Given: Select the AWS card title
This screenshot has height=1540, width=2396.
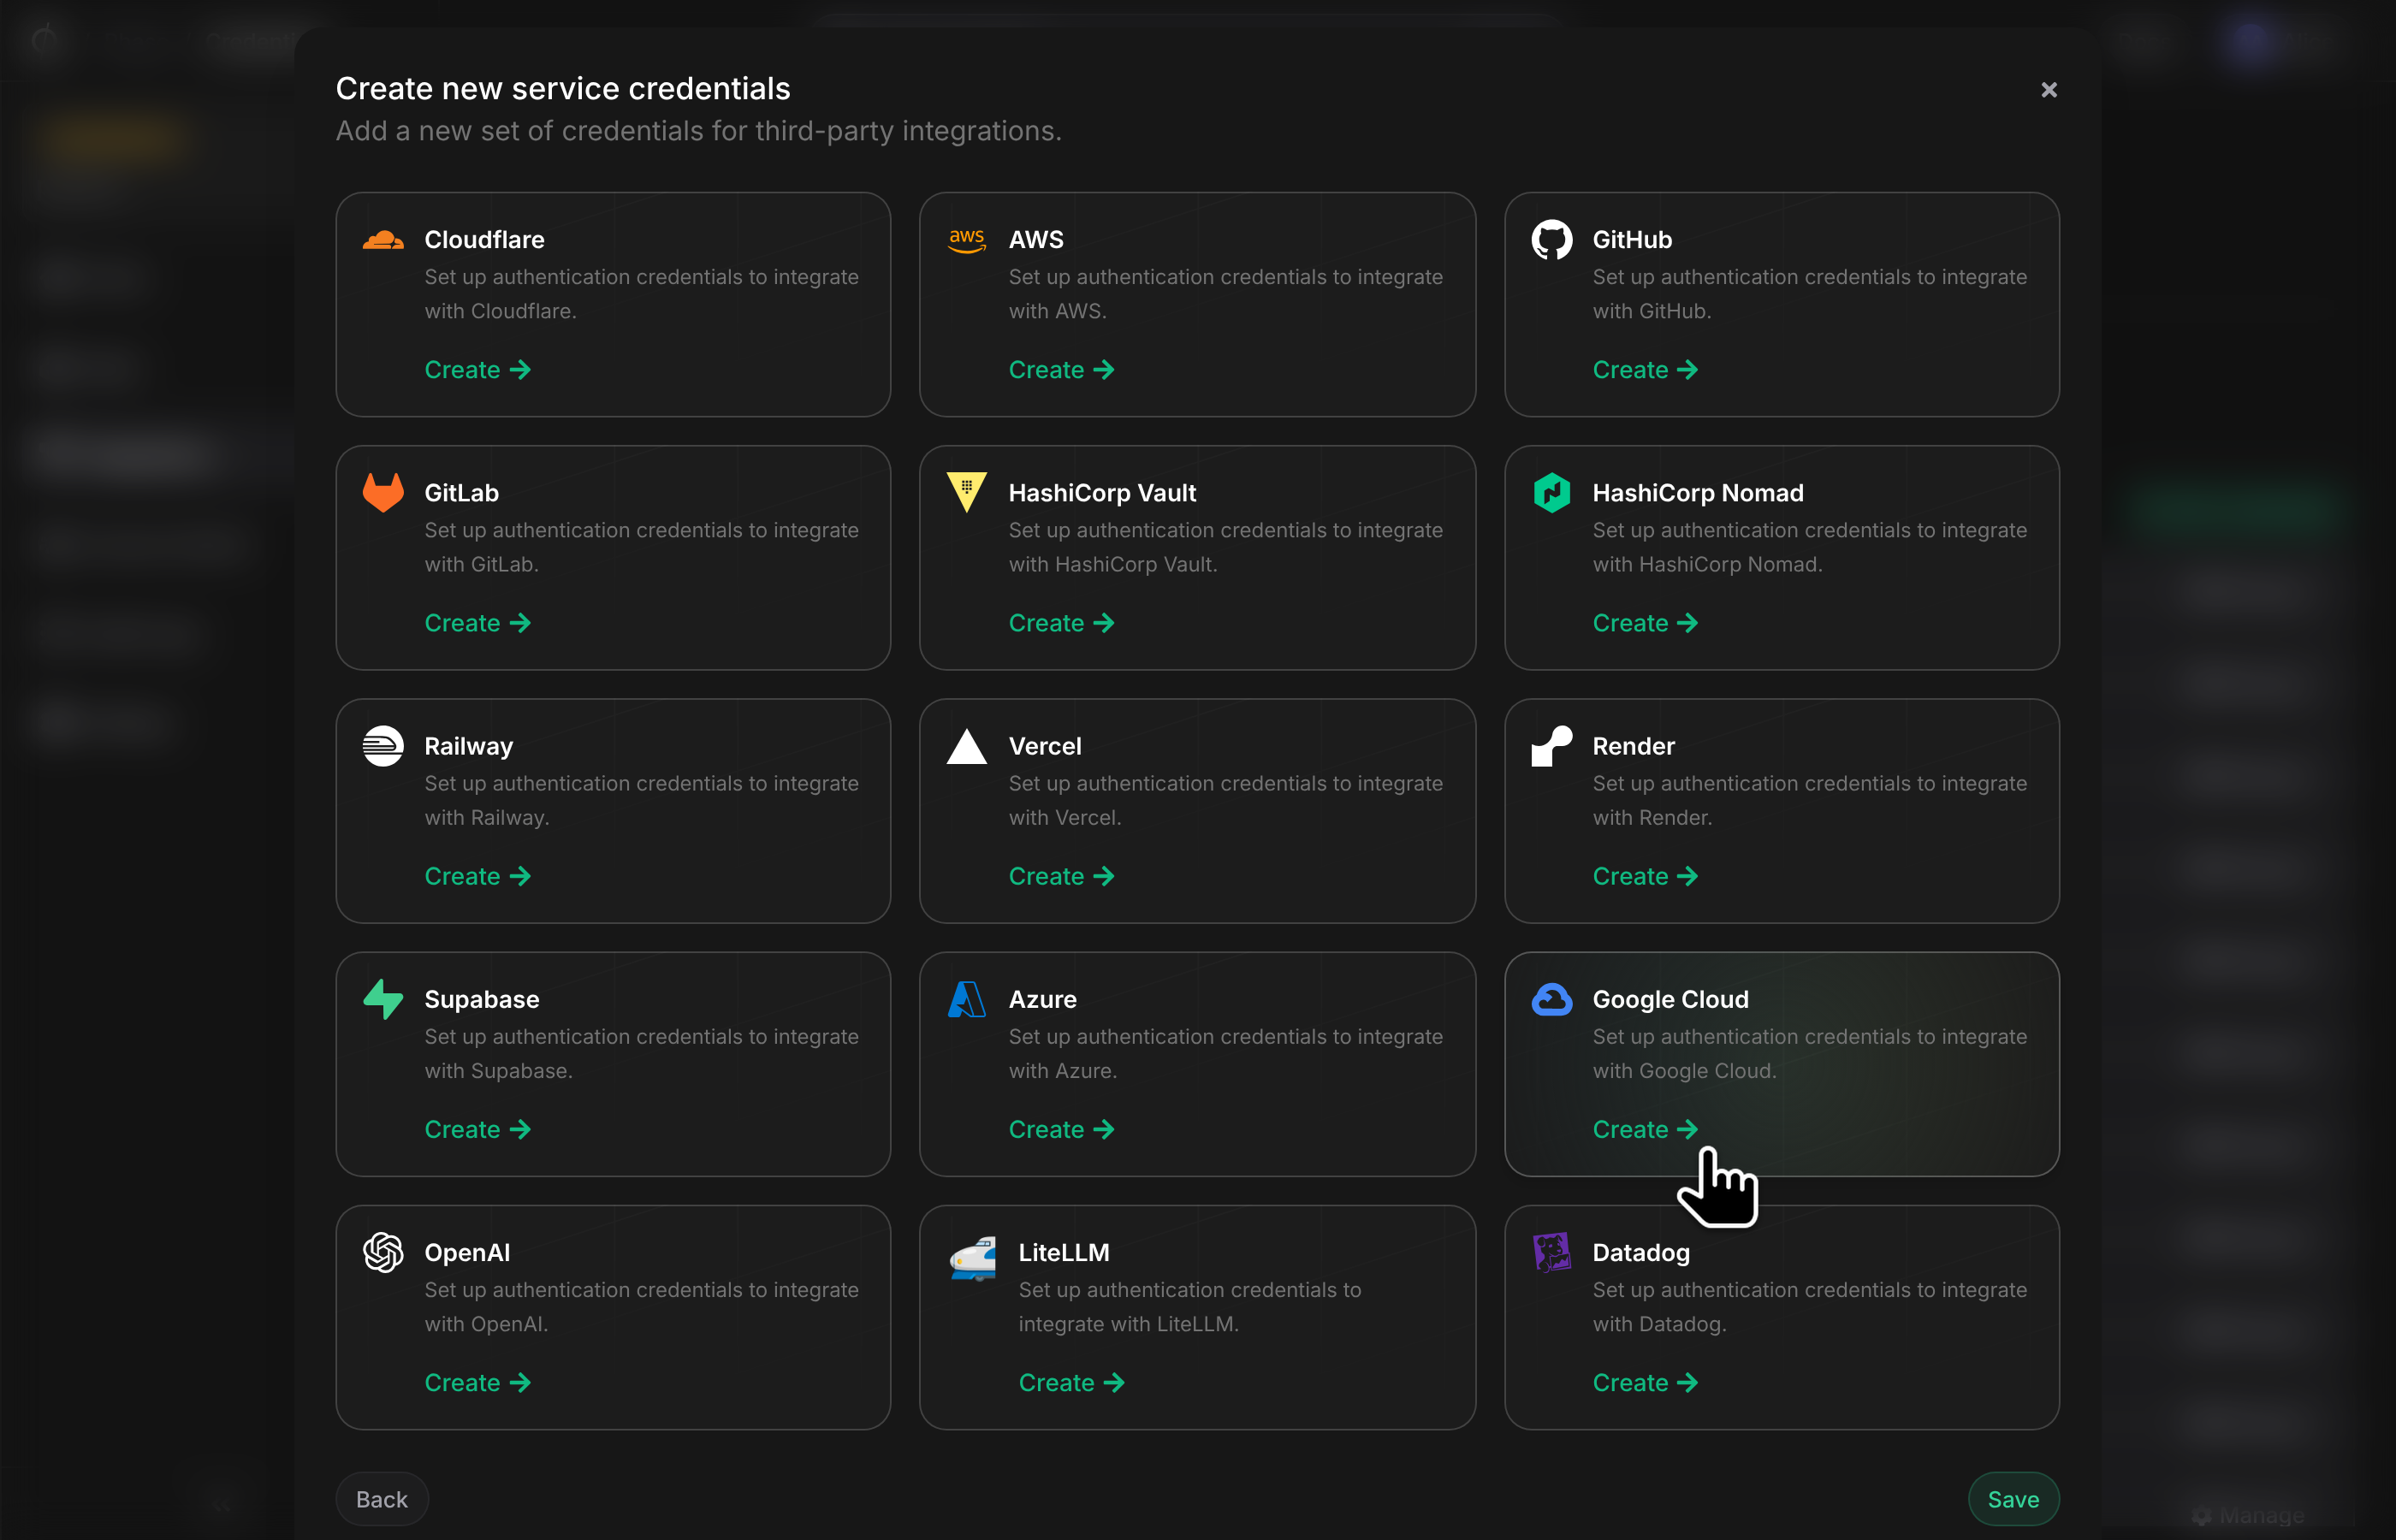Looking at the screenshot, I should click(1036, 240).
